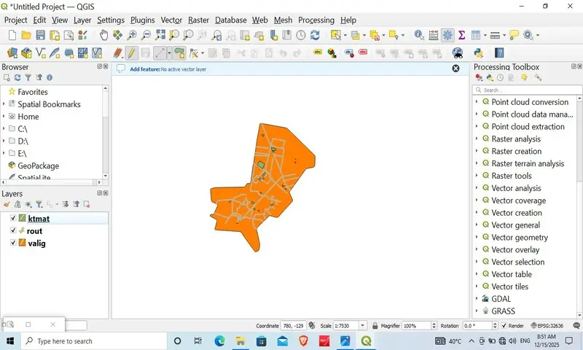Select the GeoPackage browser item

coord(38,166)
